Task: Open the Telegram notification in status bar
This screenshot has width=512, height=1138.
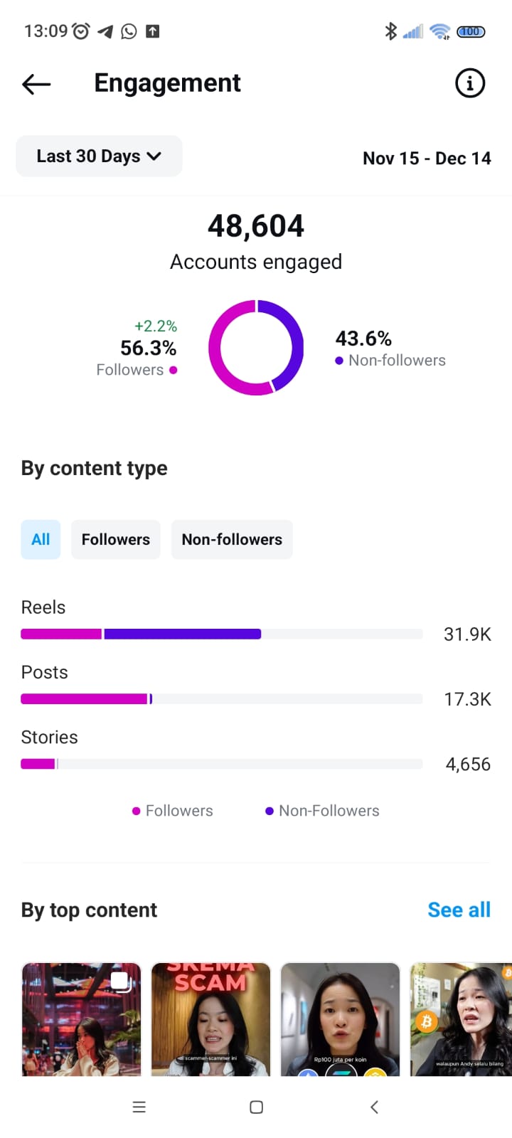Action: click(106, 31)
